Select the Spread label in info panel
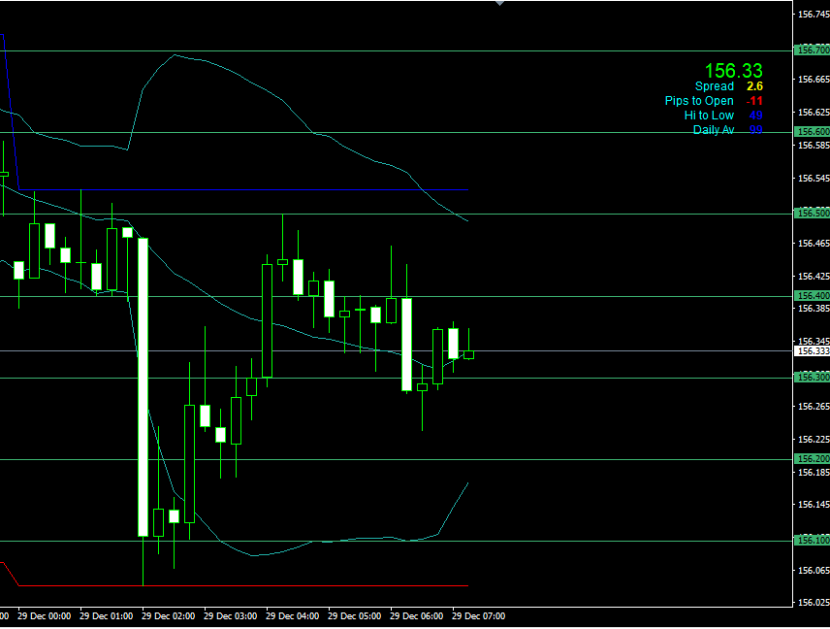The width and height of the screenshot is (830, 629). coord(715,86)
